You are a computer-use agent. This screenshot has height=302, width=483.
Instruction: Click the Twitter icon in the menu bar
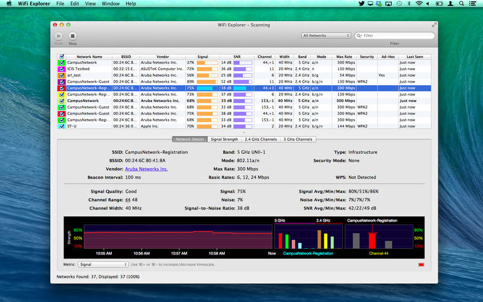click(x=361, y=4)
